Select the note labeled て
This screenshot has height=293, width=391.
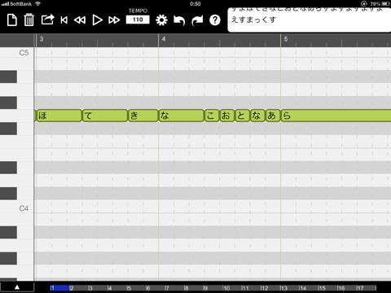click(105, 116)
